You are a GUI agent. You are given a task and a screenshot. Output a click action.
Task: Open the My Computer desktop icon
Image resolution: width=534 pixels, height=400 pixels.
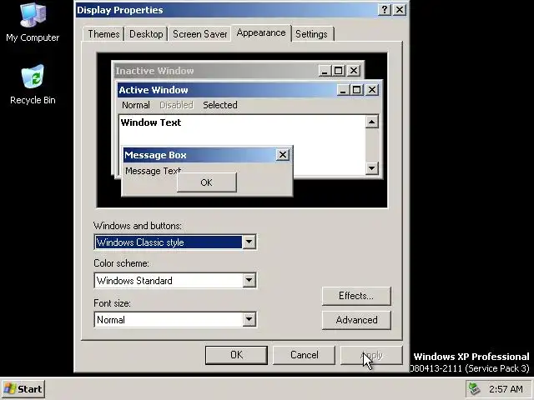click(x=33, y=22)
